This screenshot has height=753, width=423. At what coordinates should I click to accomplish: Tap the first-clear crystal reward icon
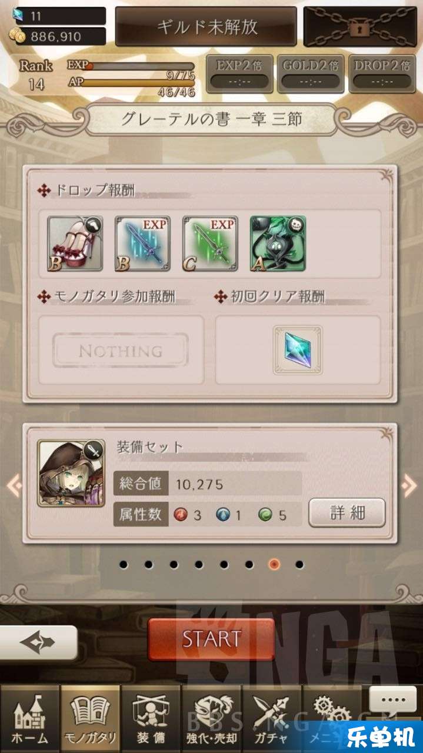(298, 350)
